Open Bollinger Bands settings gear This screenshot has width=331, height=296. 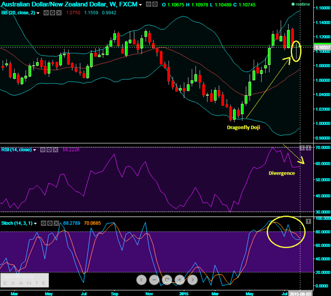point(53,13)
